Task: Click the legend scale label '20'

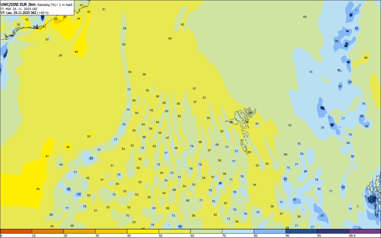Action: [x=65, y=236]
